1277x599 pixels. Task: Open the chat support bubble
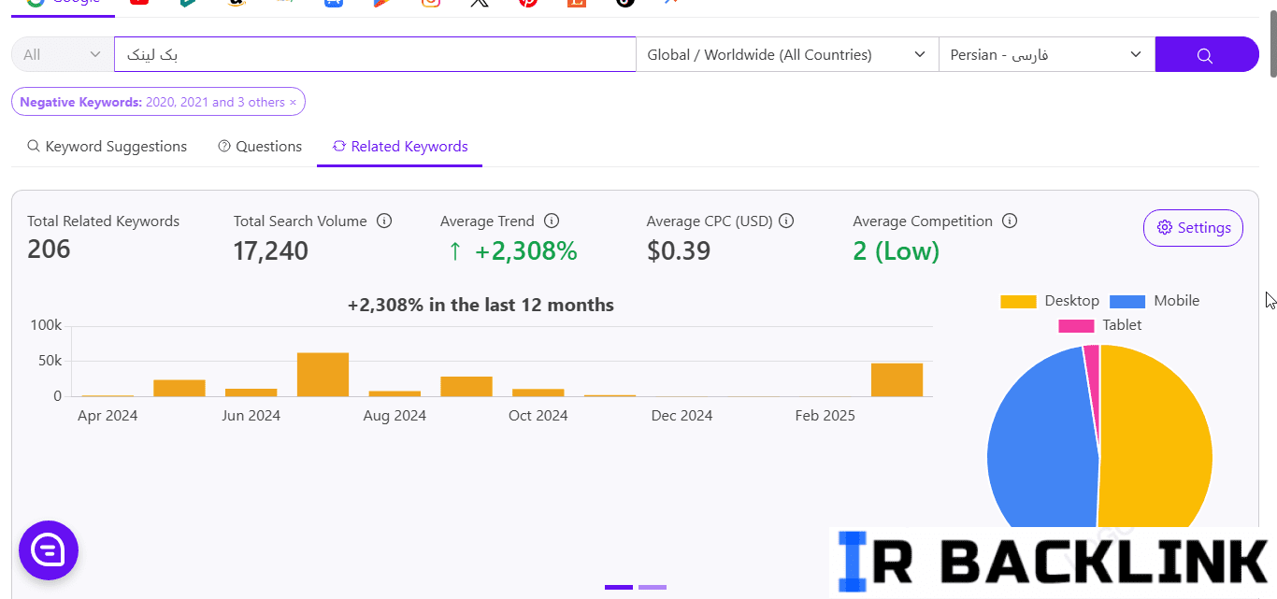tap(49, 550)
